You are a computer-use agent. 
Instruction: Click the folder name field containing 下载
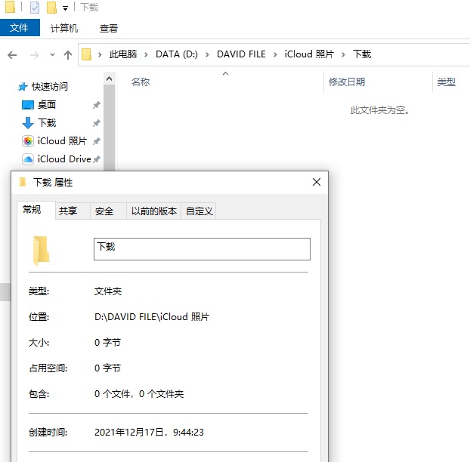202,249
